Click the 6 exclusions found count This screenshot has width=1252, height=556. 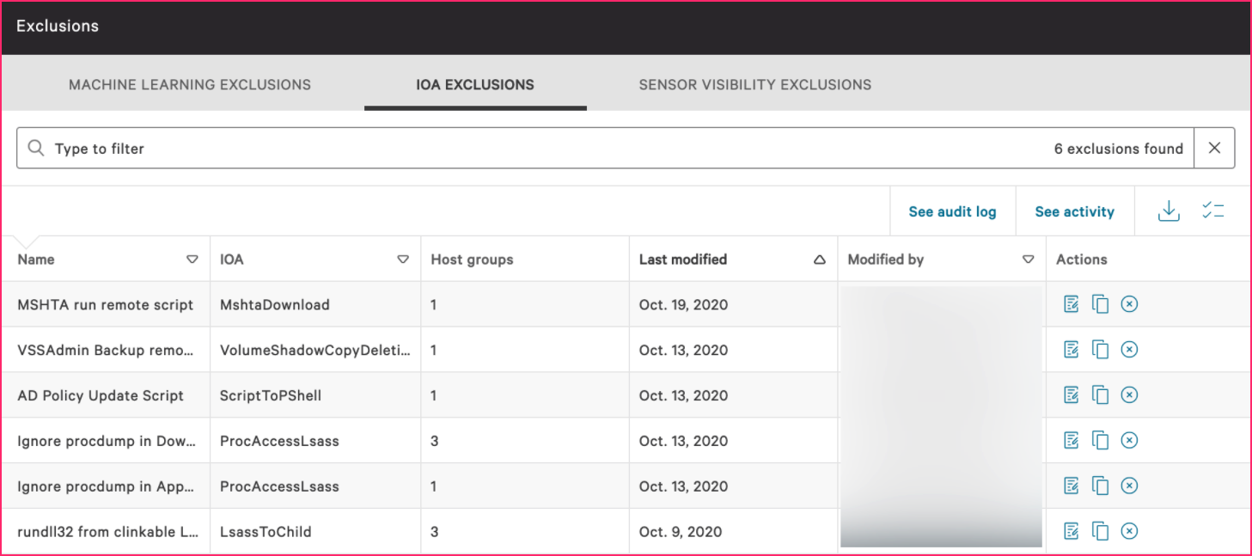click(x=1119, y=149)
